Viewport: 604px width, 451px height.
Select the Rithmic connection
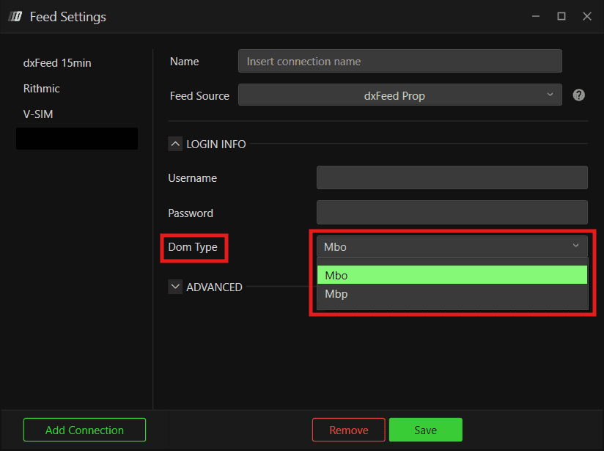(41, 89)
